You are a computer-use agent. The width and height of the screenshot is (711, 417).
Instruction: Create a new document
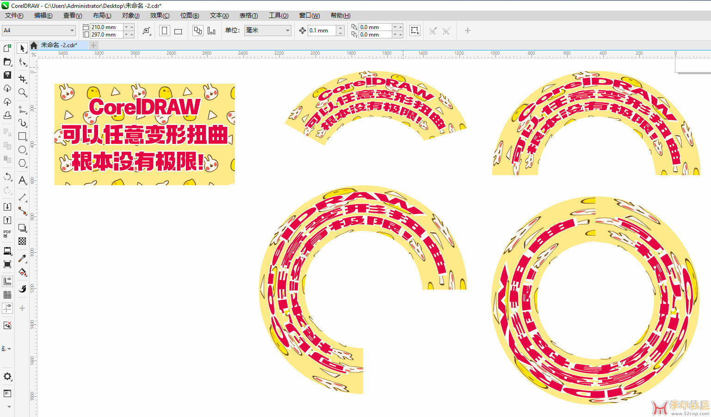7,48
